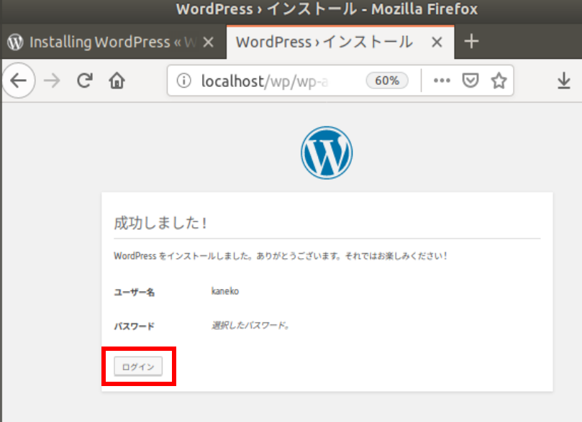Reset the 60% zoom level badge

point(387,81)
